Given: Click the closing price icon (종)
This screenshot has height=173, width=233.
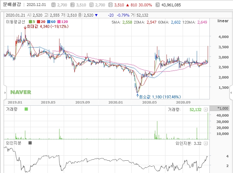Looking at the screenshot, I should coord(111,5).
